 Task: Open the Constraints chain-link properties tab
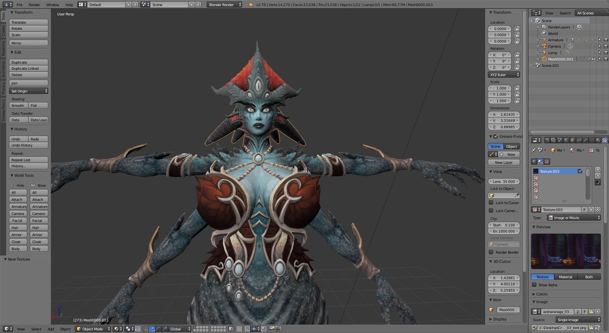point(579,140)
